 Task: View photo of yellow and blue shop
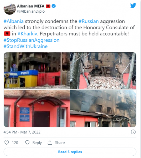pos(37,71)
